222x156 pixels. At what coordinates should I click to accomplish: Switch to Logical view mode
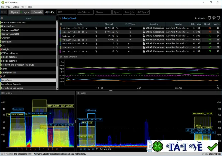pyautogui.click(x=25, y=12)
